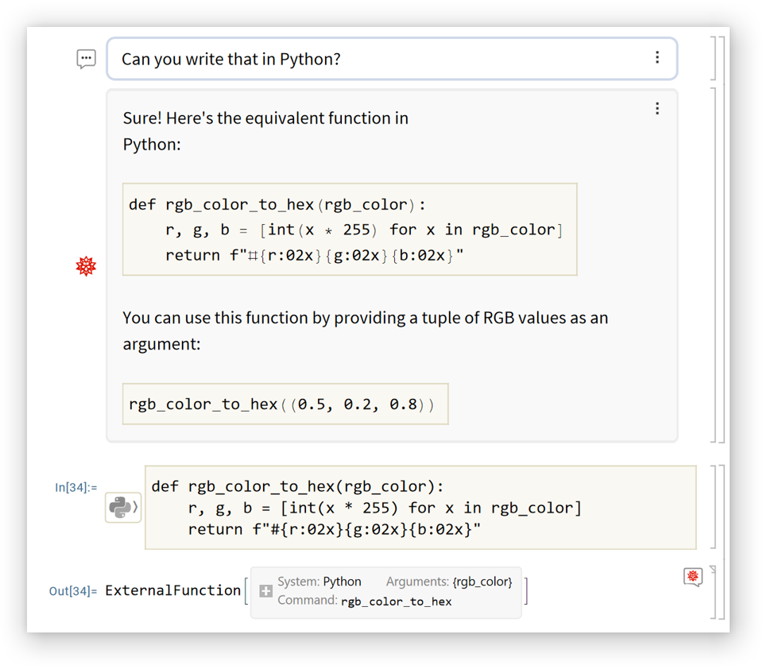Open the three-dot menu on the chat input cell
This screenshot has height=669, width=763.
(x=657, y=57)
